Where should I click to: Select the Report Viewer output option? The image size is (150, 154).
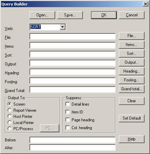(10, 110)
